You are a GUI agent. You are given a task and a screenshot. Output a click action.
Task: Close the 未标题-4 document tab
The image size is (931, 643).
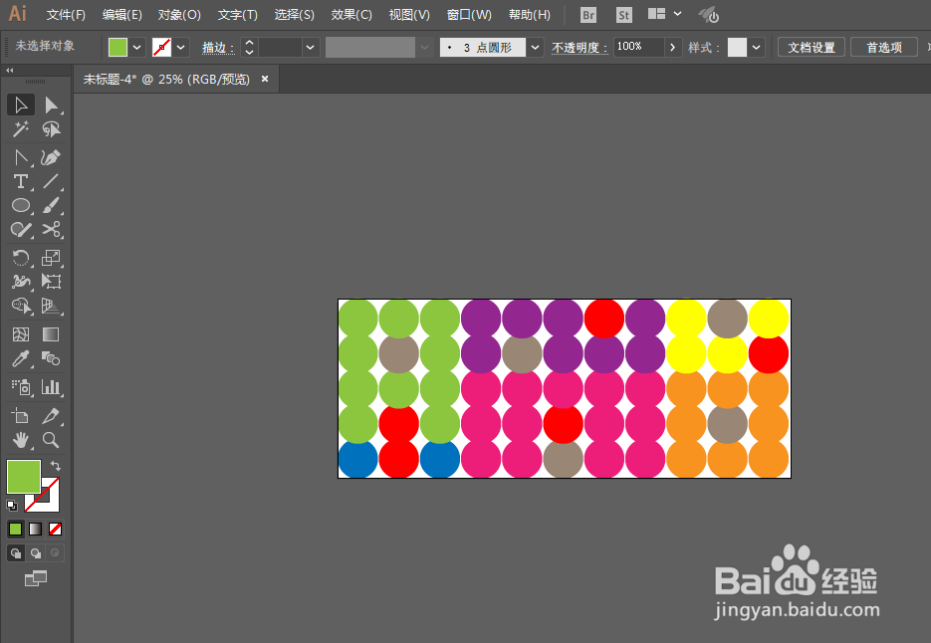265,79
